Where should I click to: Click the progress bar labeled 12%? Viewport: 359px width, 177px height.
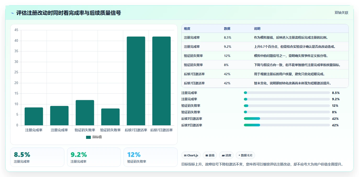coord(287,106)
